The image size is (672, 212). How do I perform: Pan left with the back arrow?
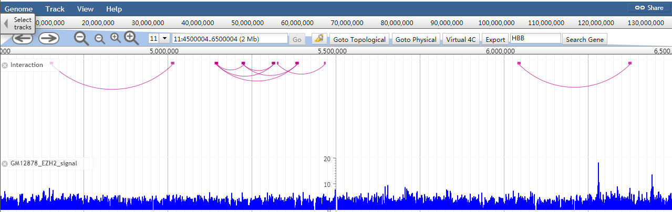[x=23, y=38]
